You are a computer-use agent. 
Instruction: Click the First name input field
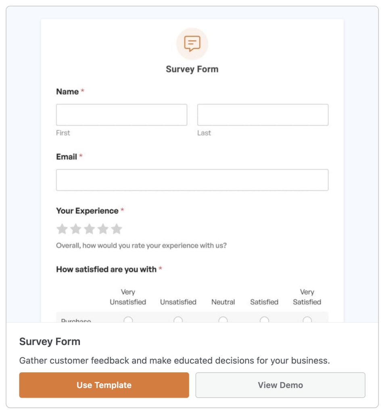point(121,115)
